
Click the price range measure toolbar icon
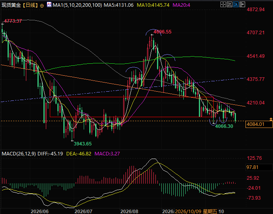230,4
